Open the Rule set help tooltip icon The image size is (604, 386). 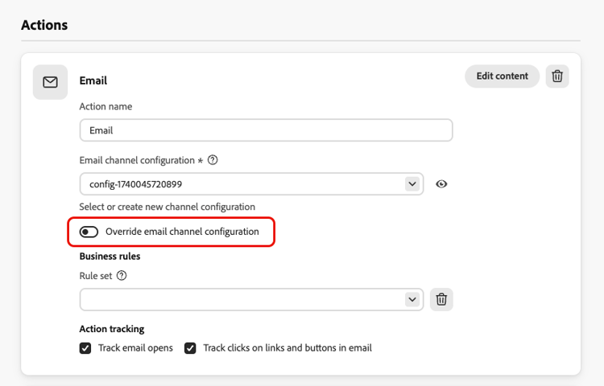[122, 276]
